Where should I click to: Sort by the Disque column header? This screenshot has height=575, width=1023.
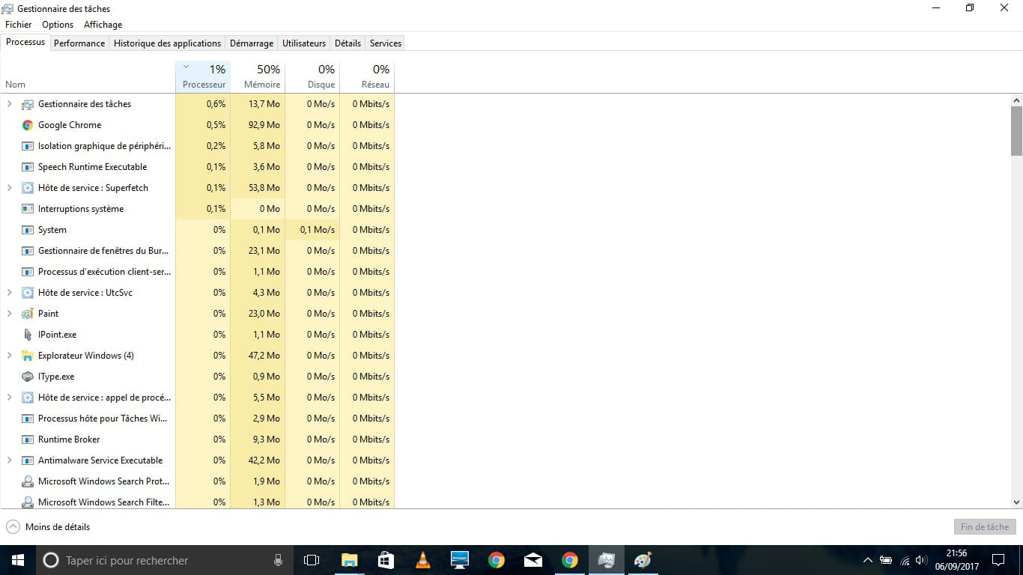click(312, 77)
